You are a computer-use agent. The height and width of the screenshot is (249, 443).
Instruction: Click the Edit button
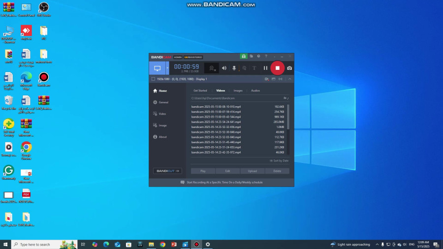228,171
